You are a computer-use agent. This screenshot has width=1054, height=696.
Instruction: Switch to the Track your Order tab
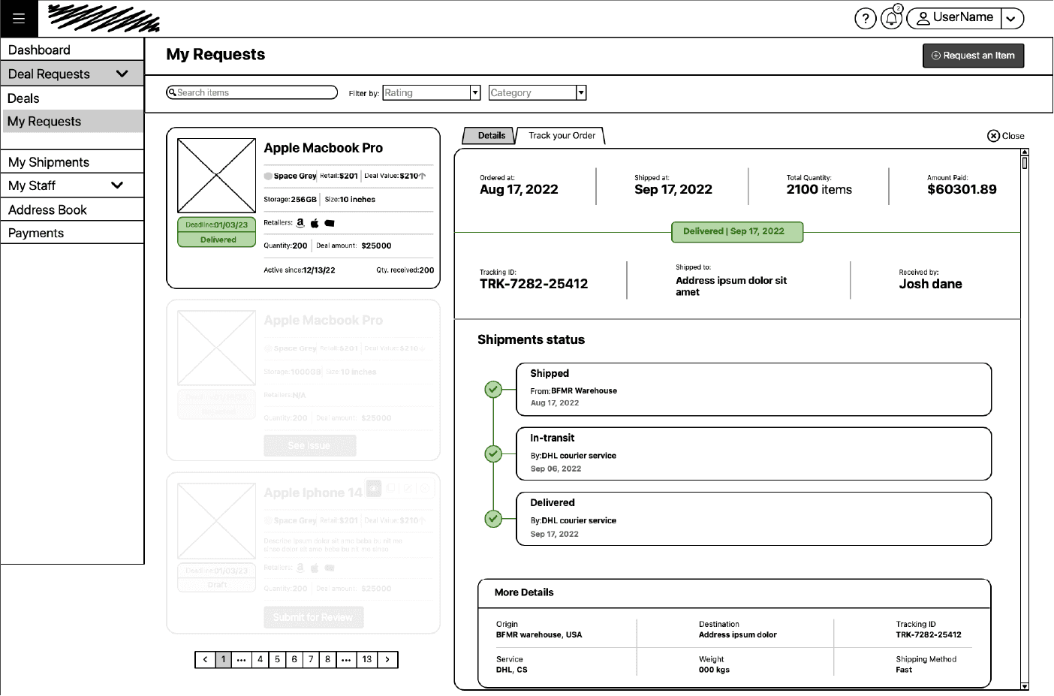[x=562, y=136]
